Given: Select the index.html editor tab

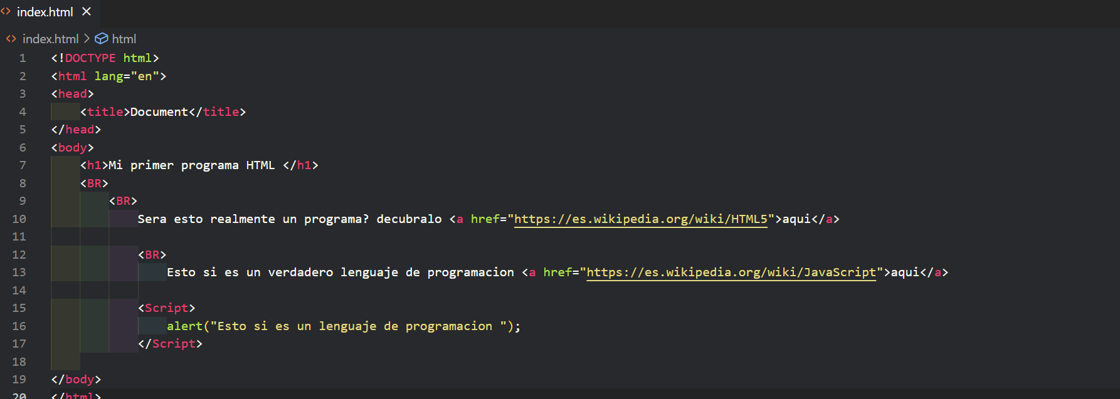Looking at the screenshot, I should 49,12.
